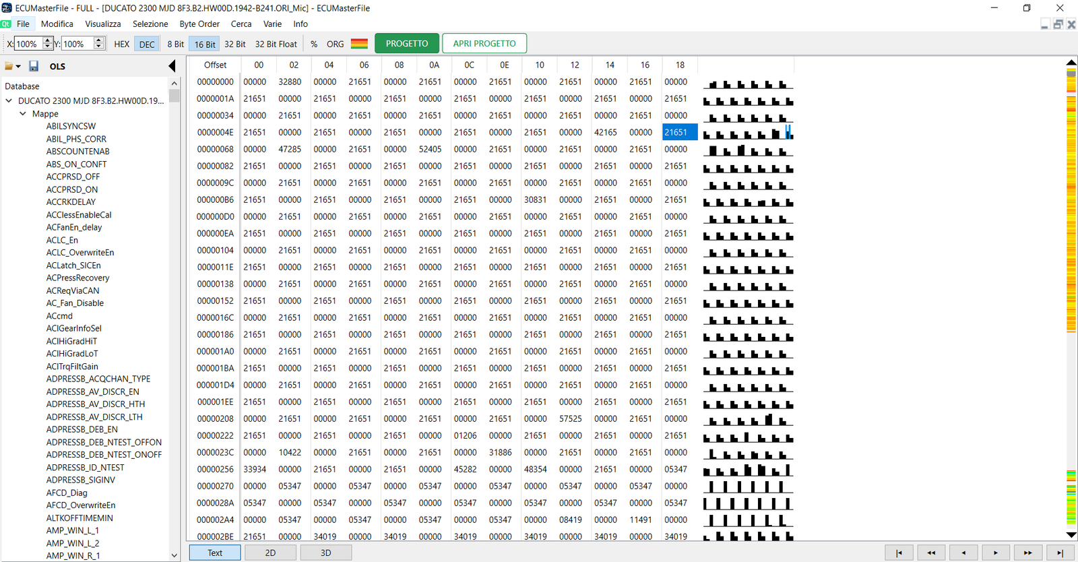
Task: Open the Cerca menu
Action: (x=241, y=24)
